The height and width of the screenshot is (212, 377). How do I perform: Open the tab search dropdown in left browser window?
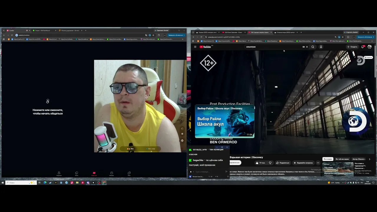[x=4, y=30]
